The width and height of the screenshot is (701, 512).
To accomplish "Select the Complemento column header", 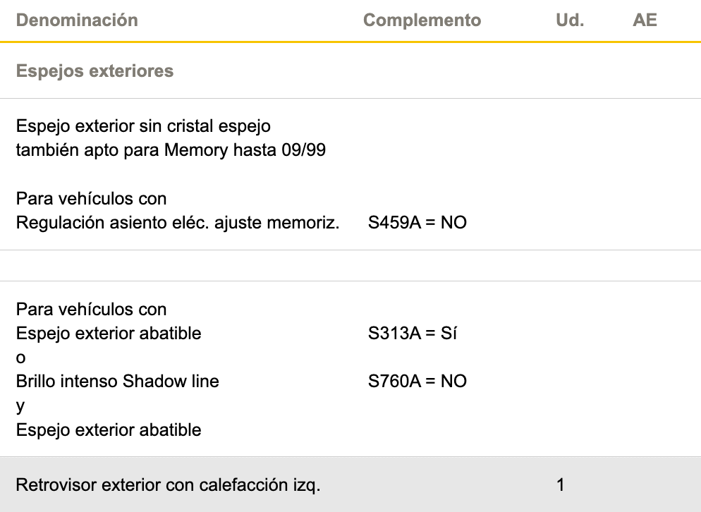I will point(422,20).
